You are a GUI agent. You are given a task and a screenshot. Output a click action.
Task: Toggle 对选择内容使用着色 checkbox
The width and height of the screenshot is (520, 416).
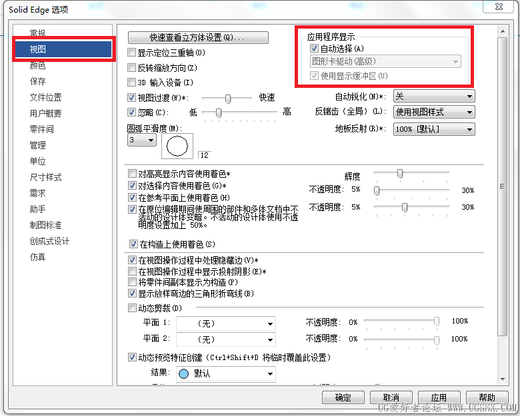132,185
